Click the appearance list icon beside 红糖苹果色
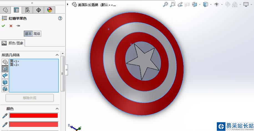Viewport: 254px width, 131px height. coord(4,18)
